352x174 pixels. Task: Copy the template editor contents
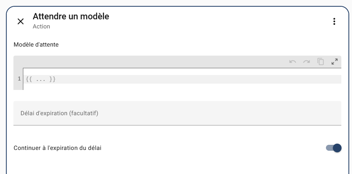(x=321, y=62)
